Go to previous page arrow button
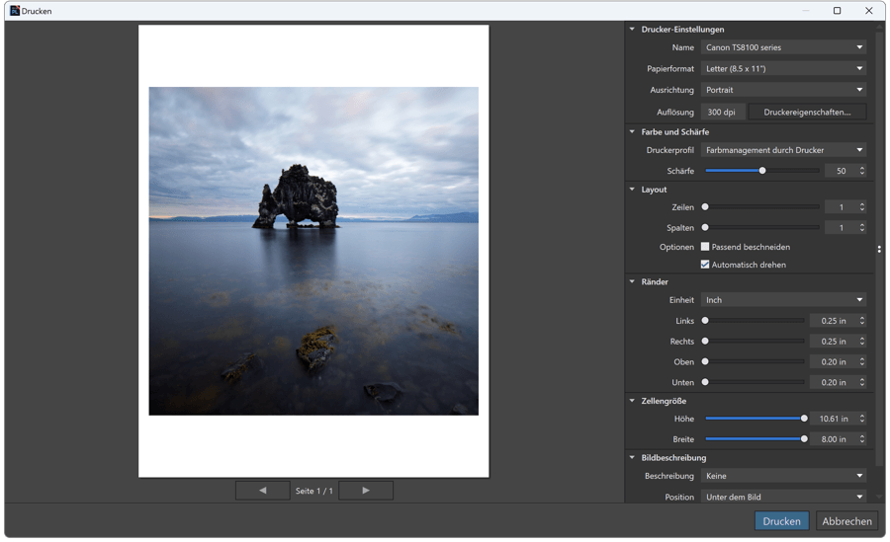 (262, 491)
